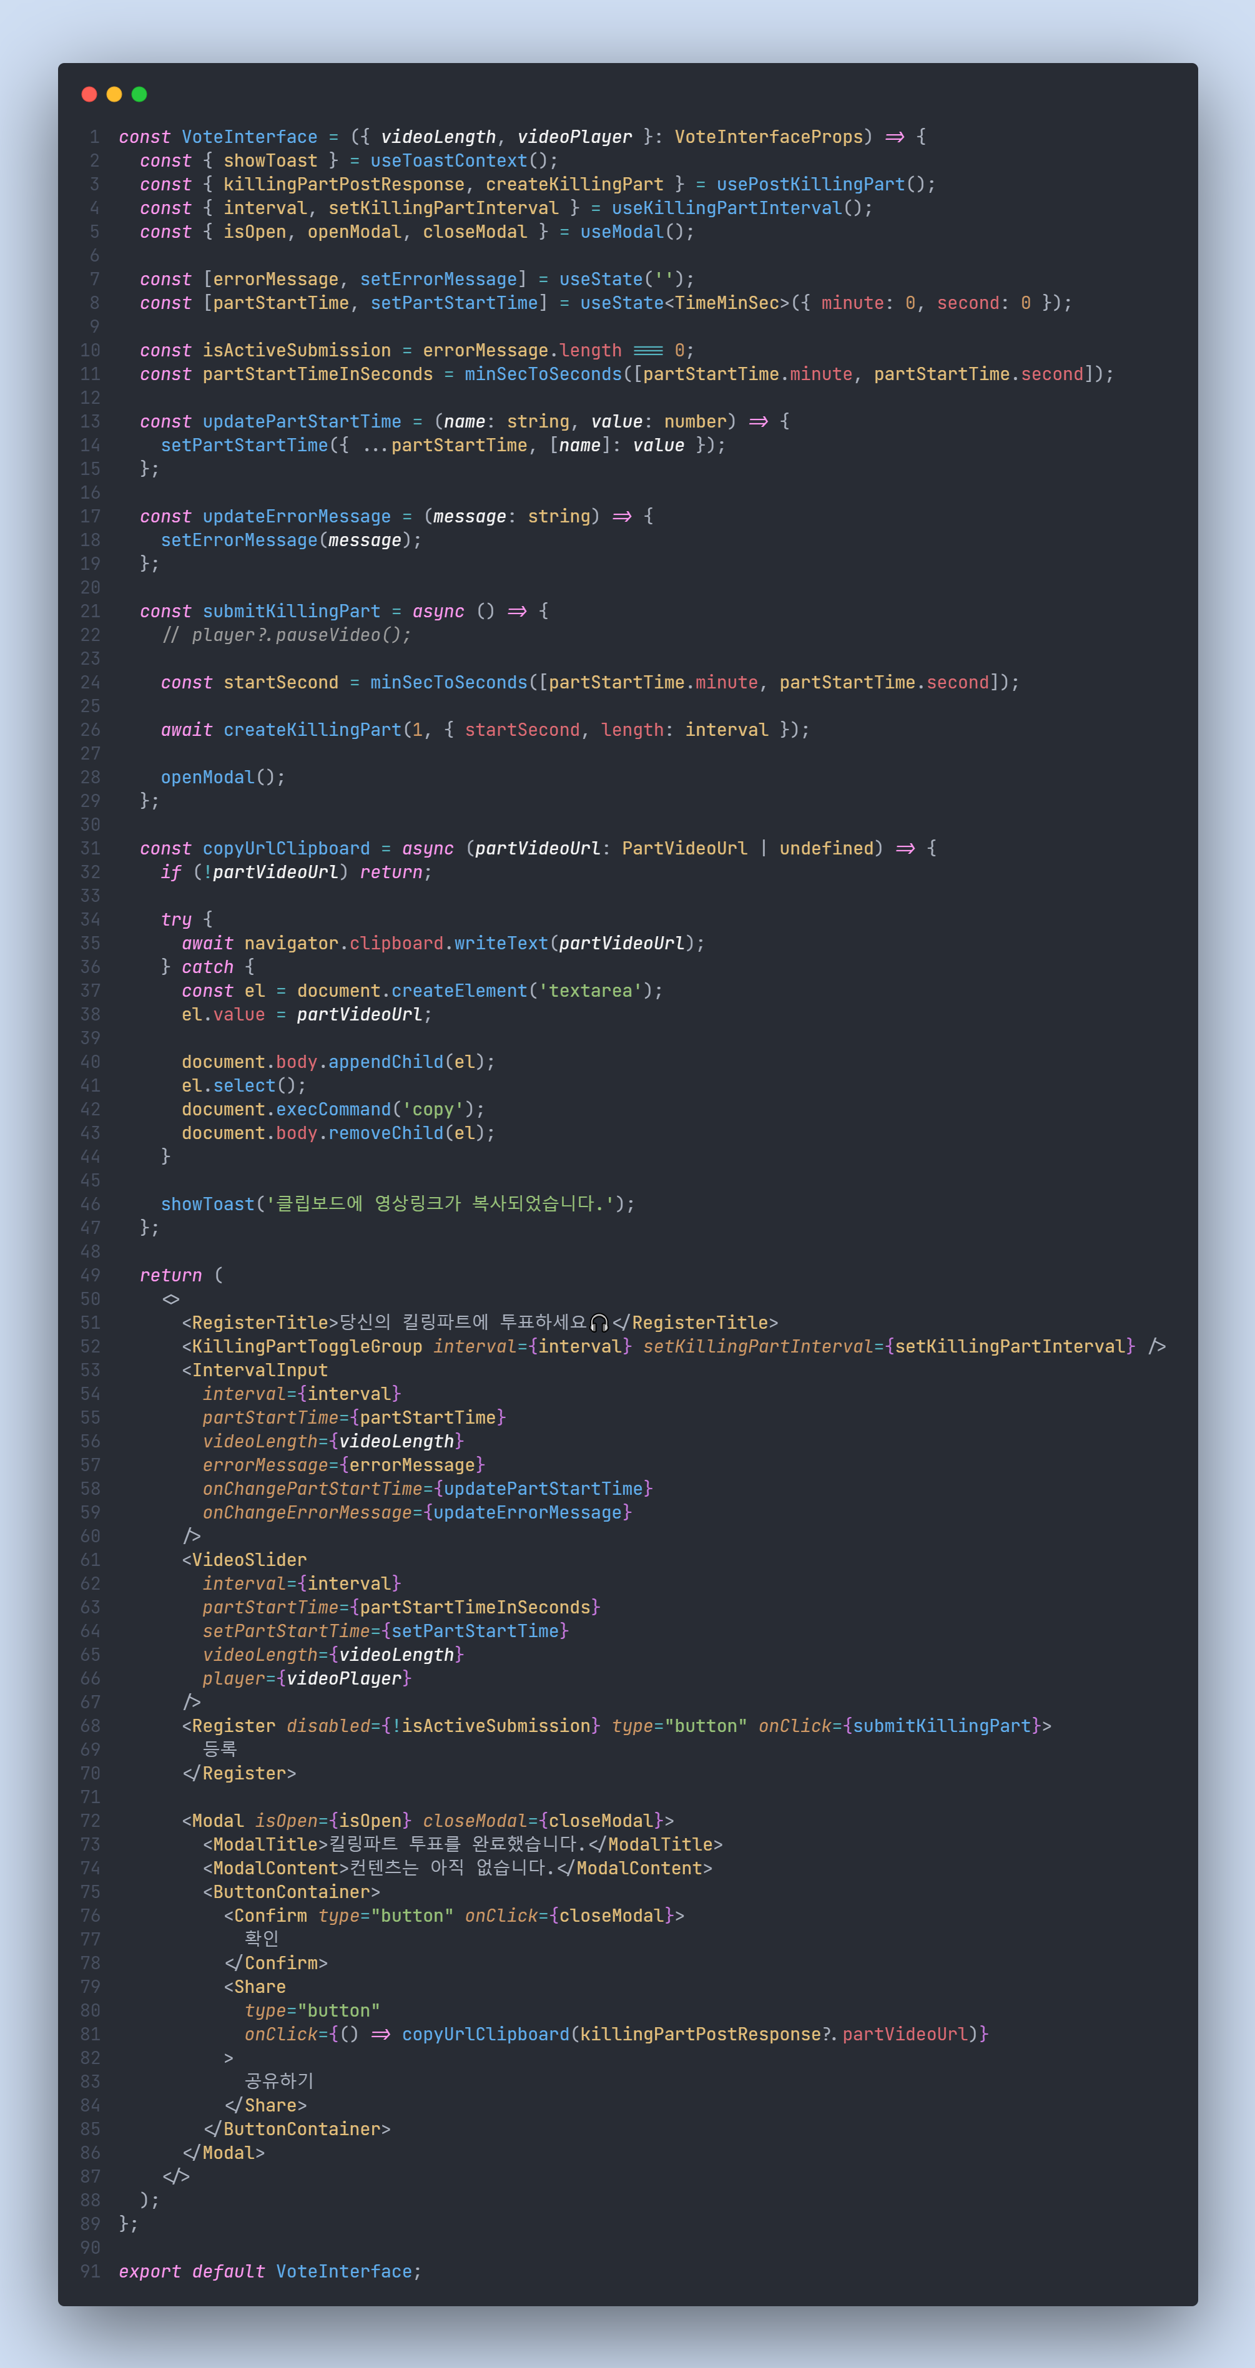Click the headphone emoji in RegisterTitle

click(599, 1323)
